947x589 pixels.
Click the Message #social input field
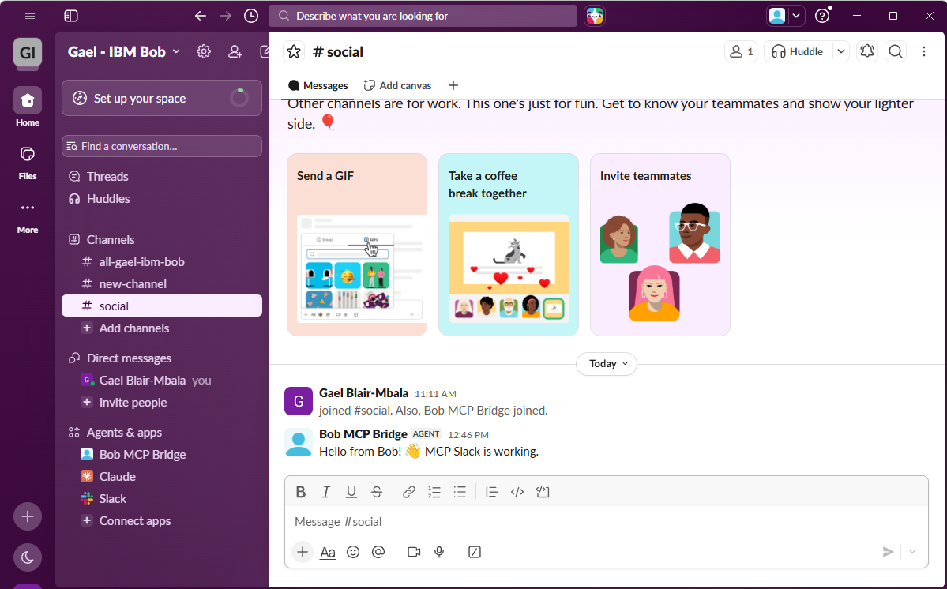[607, 521]
